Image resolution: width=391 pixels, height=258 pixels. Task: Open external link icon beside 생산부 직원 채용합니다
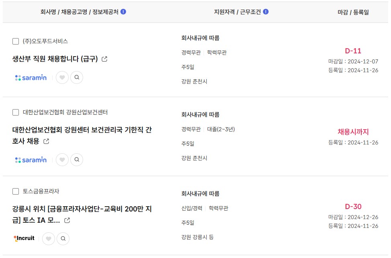click(104, 59)
